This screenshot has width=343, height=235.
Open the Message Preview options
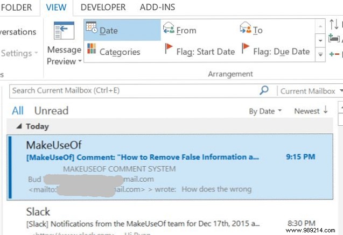click(x=64, y=43)
